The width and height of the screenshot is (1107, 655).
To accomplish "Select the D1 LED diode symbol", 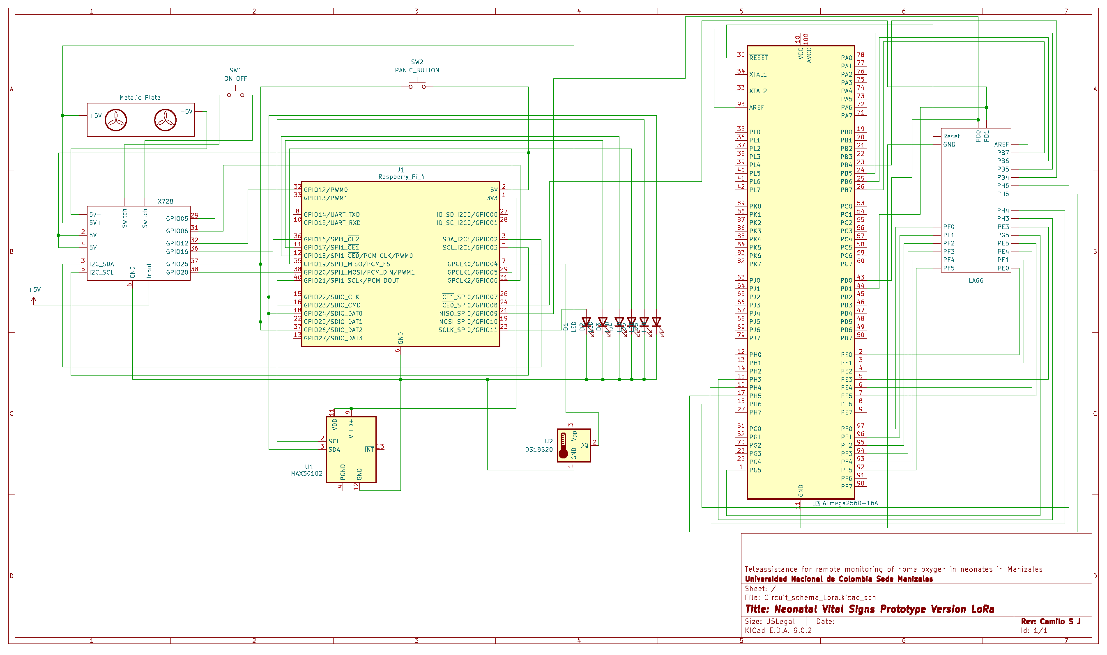I will 586,322.
